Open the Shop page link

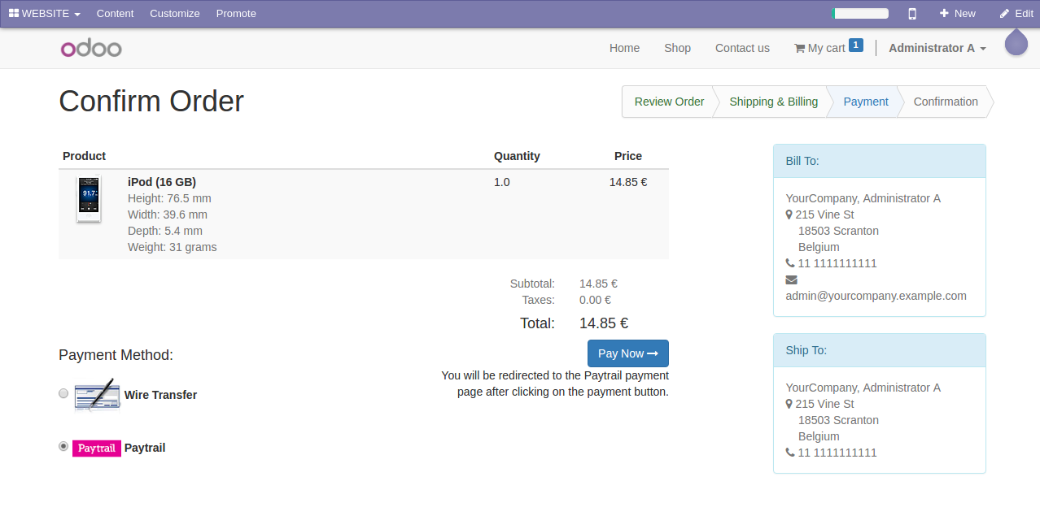[677, 48]
